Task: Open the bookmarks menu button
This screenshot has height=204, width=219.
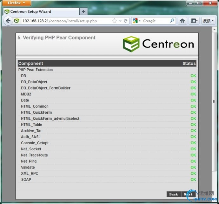Action: click(x=194, y=21)
